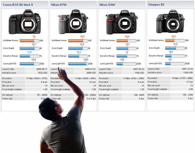Click the Canon Dynamic Range bar
This screenshot has width=195, height=153.
point(29,56)
